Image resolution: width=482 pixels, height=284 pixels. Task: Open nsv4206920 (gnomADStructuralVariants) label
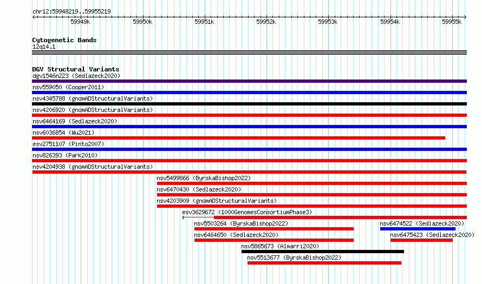[93, 110]
